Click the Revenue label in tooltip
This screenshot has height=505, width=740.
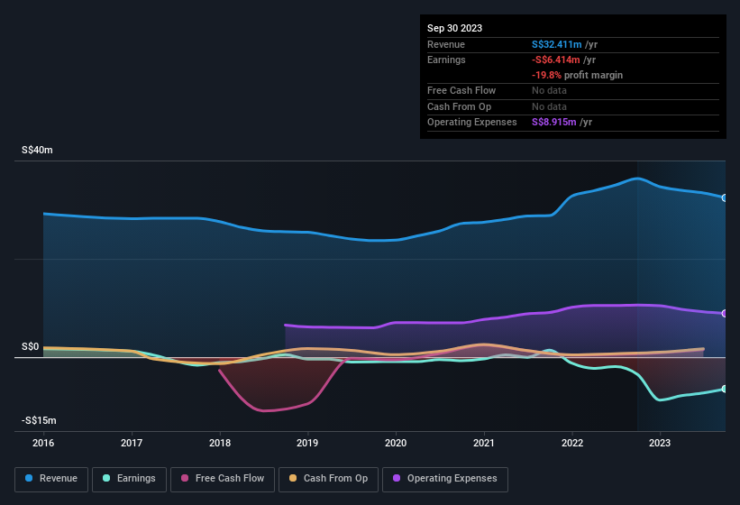pos(446,44)
